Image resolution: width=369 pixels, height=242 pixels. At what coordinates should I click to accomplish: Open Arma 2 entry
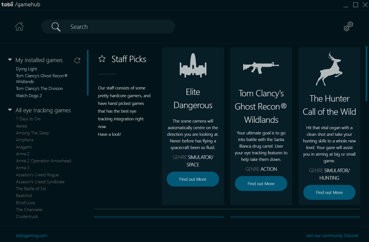click(23, 154)
